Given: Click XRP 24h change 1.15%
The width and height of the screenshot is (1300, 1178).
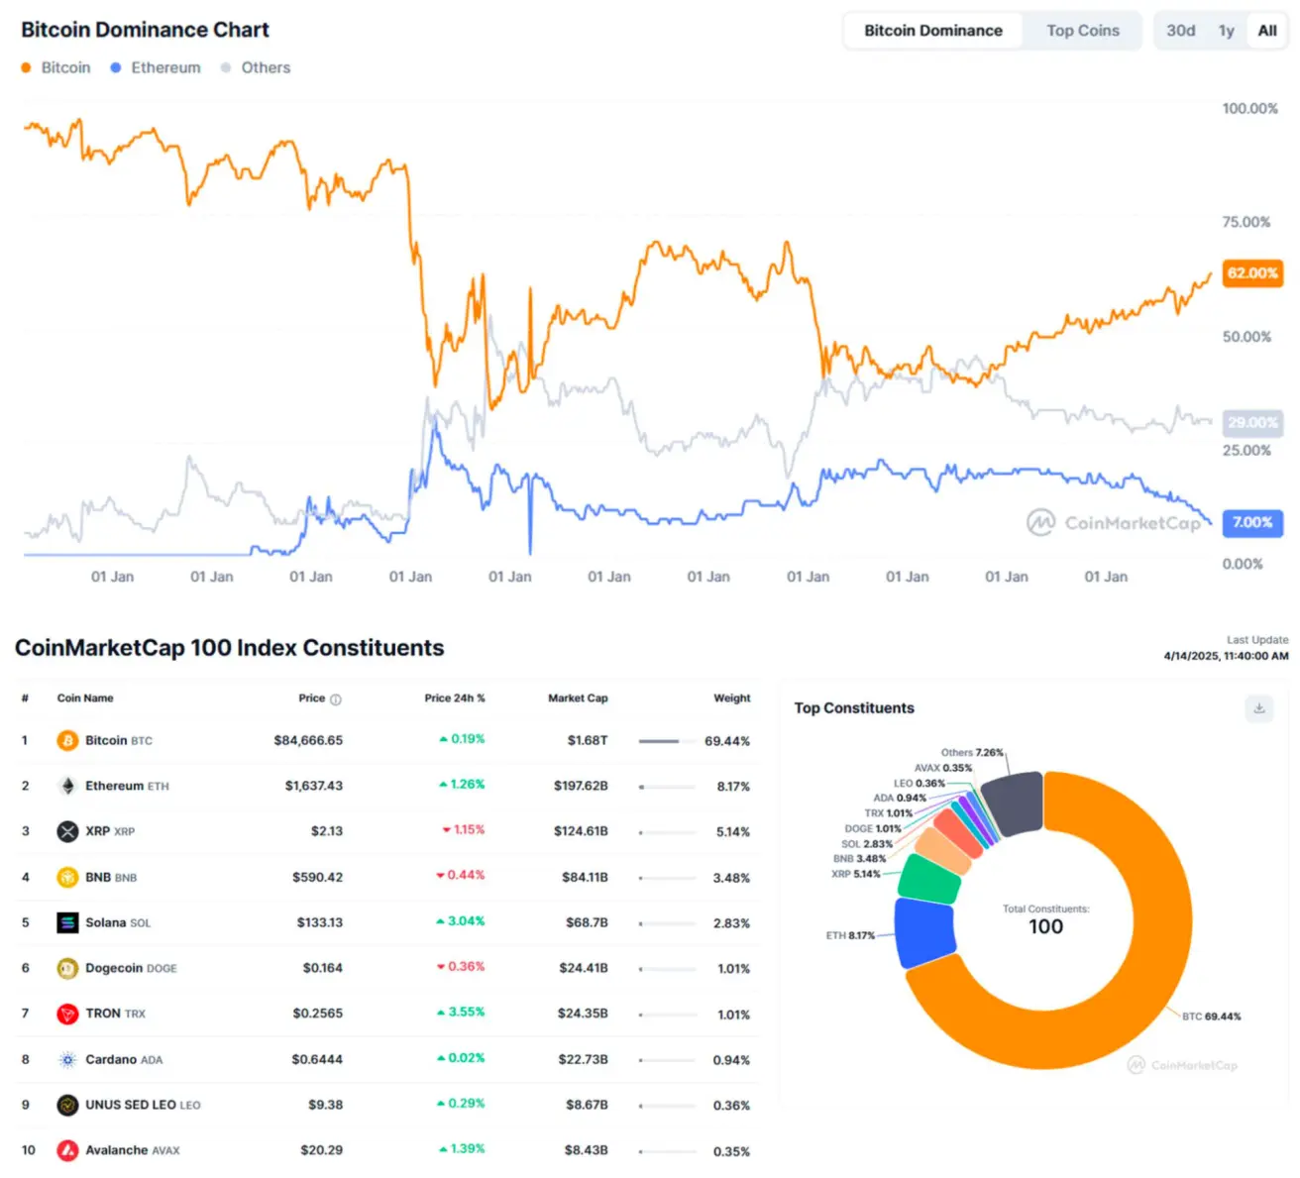Looking at the screenshot, I should (x=463, y=830).
